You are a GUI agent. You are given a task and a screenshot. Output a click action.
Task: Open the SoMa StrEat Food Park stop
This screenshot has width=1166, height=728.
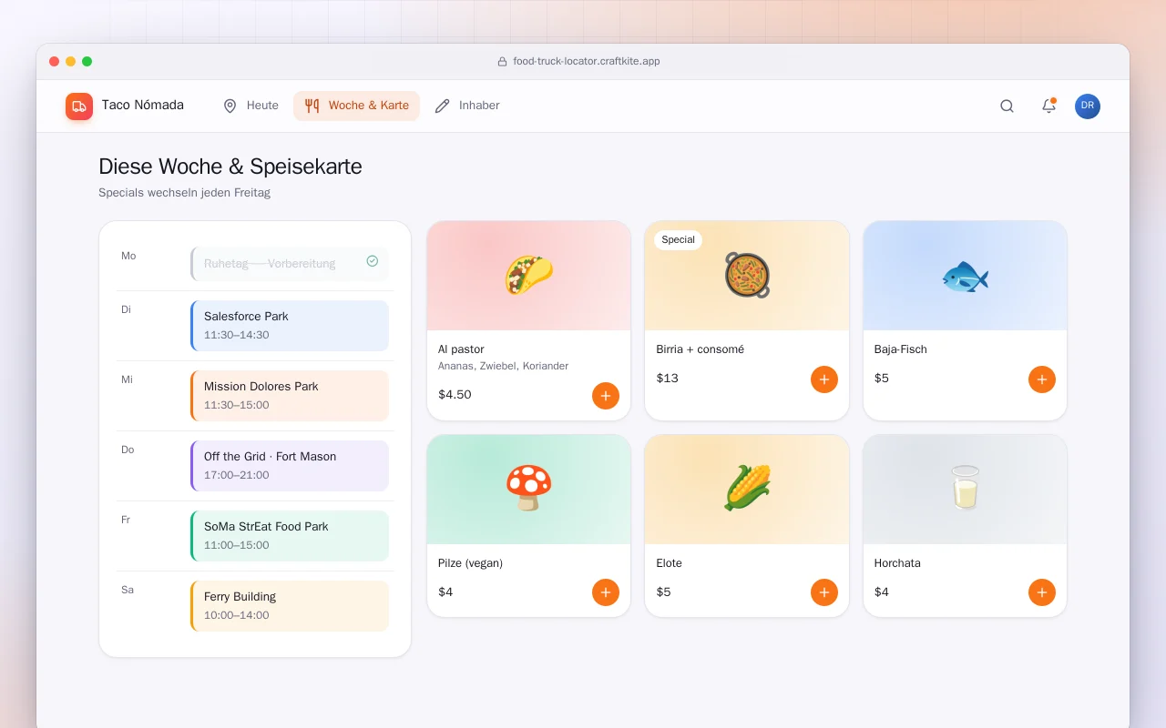[x=290, y=536]
